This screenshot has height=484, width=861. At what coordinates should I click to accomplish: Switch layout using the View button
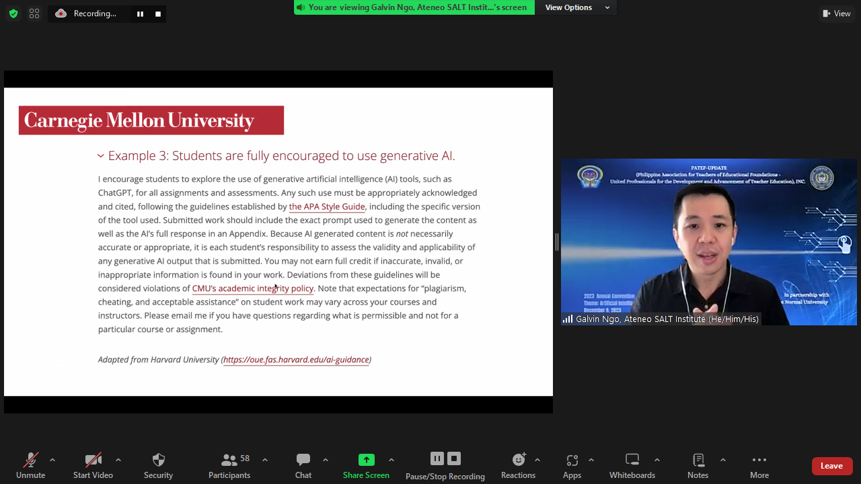pos(837,13)
